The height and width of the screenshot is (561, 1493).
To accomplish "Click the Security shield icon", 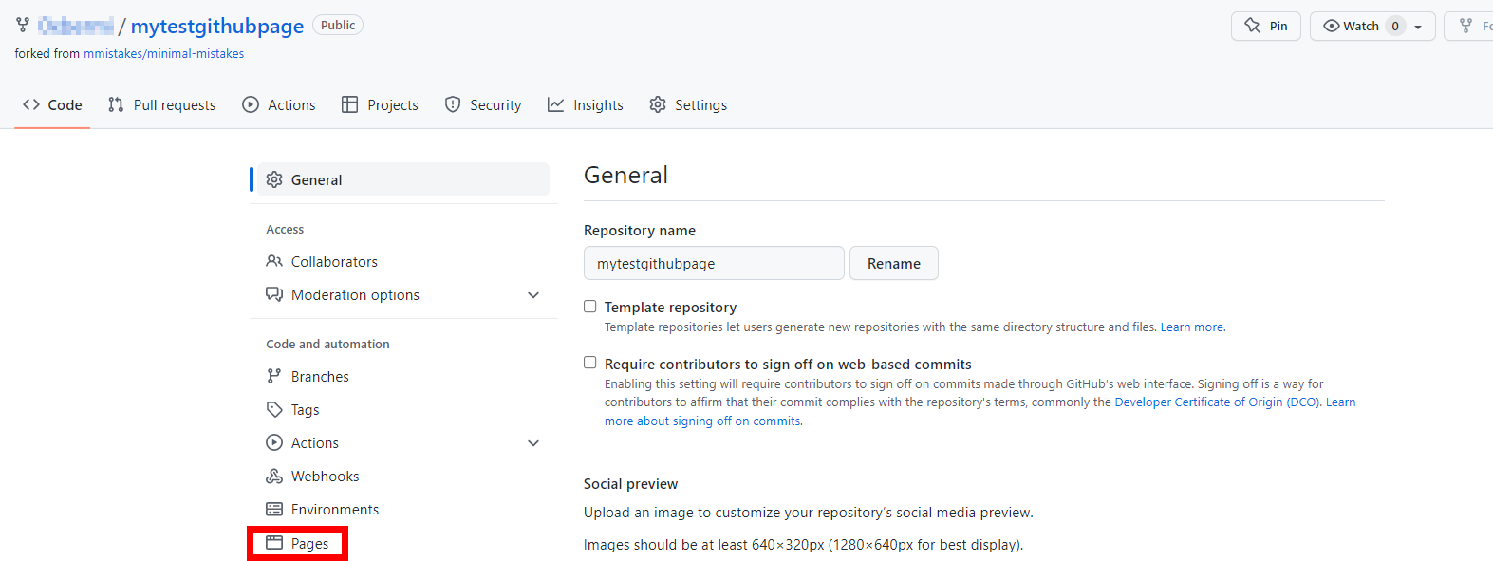I will [x=453, y=104].
